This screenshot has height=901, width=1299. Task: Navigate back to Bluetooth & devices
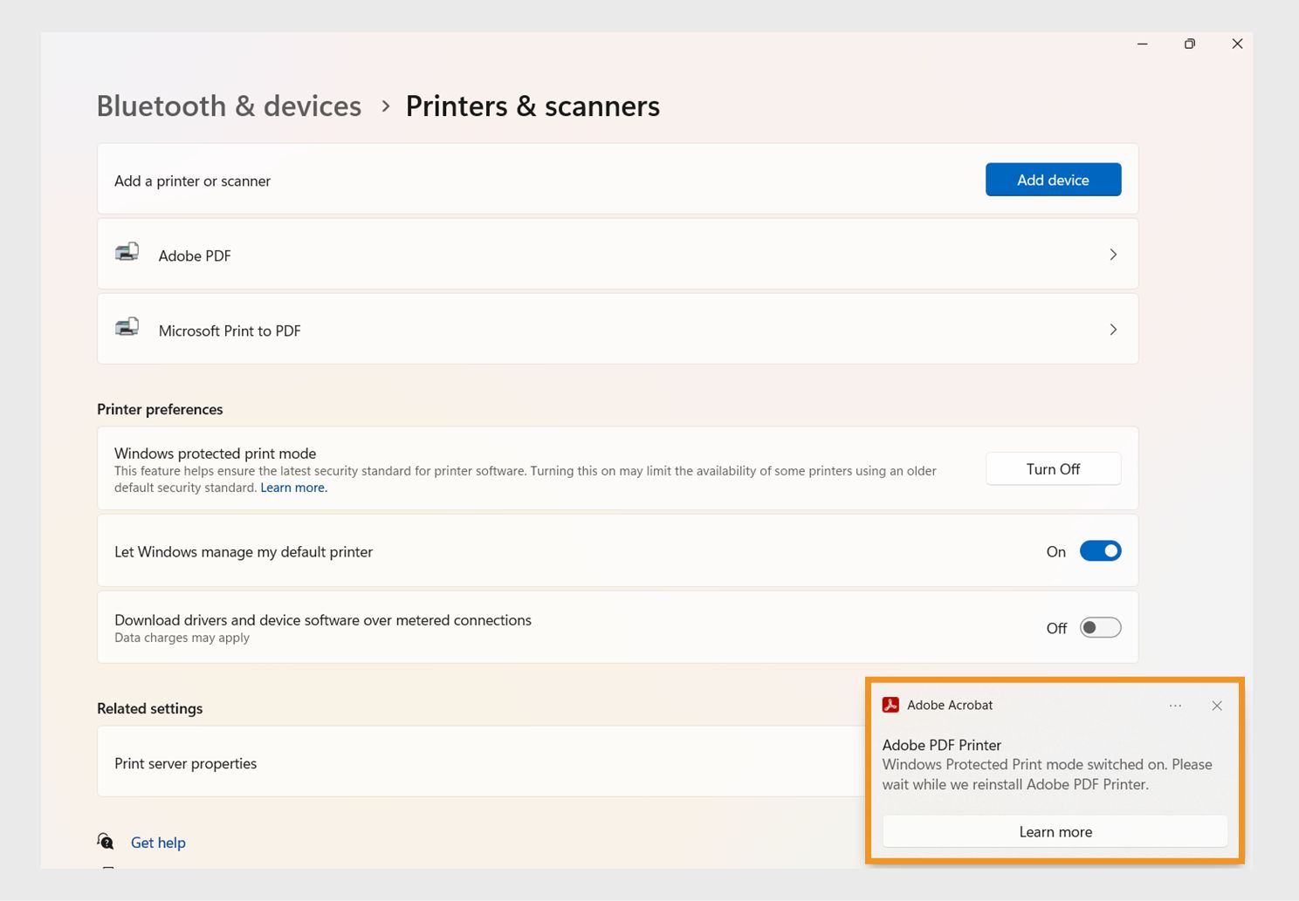[229, 106]
